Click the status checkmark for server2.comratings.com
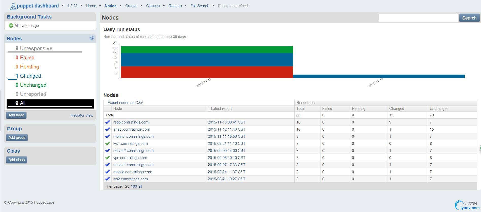The width and height of the screenshot is (481, 212). (108, 150)
